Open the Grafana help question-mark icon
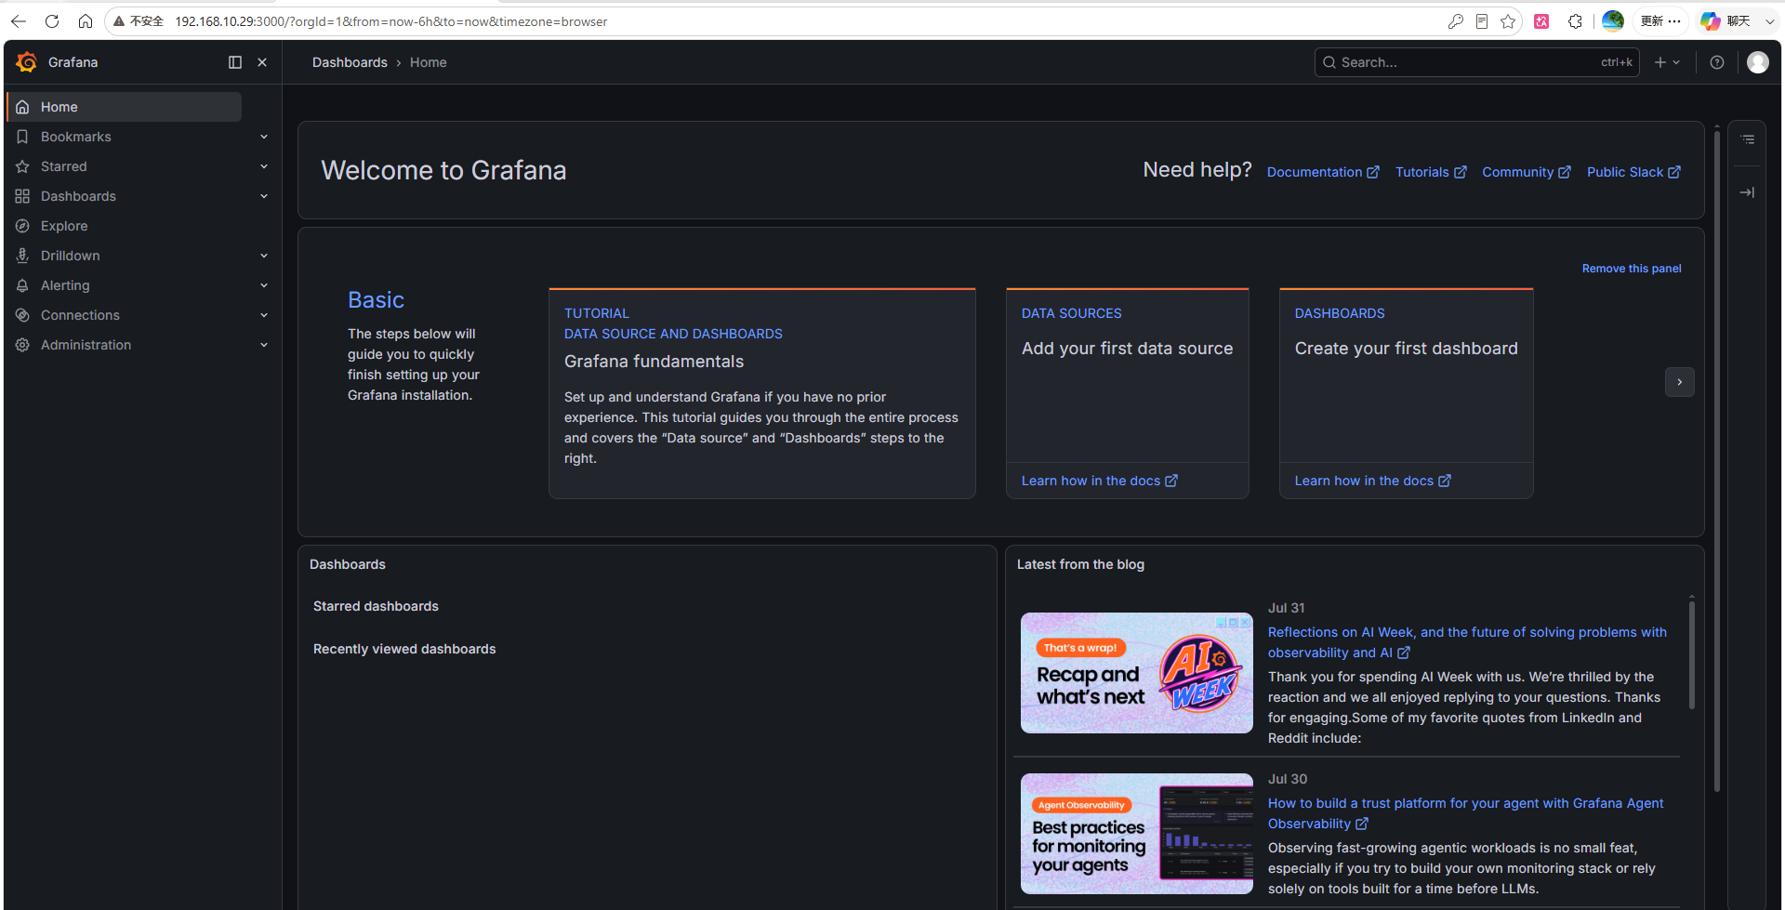 (x=1717, y=62)
